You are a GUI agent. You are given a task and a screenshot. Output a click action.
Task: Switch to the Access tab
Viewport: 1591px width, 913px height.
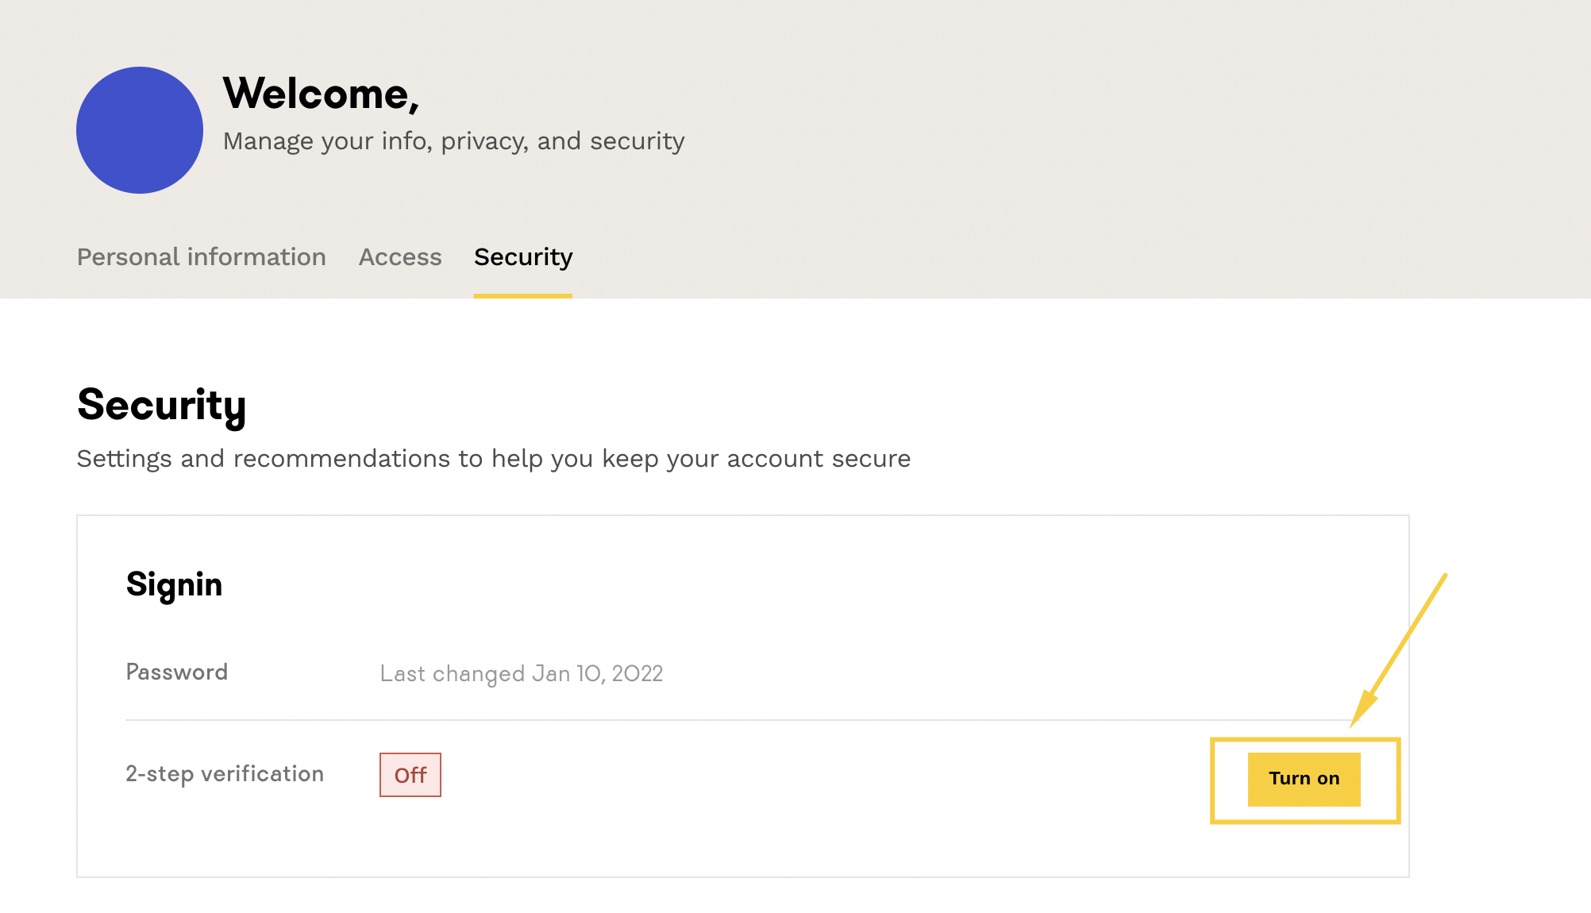point(400,257)
